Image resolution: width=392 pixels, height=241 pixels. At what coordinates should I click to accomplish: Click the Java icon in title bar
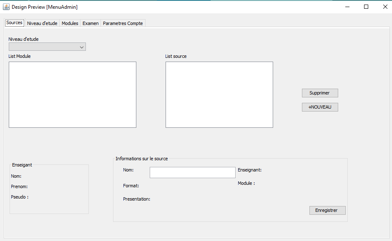pos(6,7)
